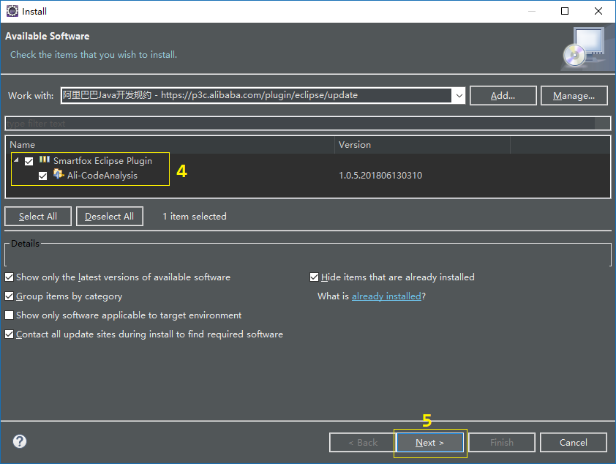Image resolution: width=616 pixels, height=464 pixels.
Task: Click the Next > button
Action: pyautogui.click(x=430, y=443)
